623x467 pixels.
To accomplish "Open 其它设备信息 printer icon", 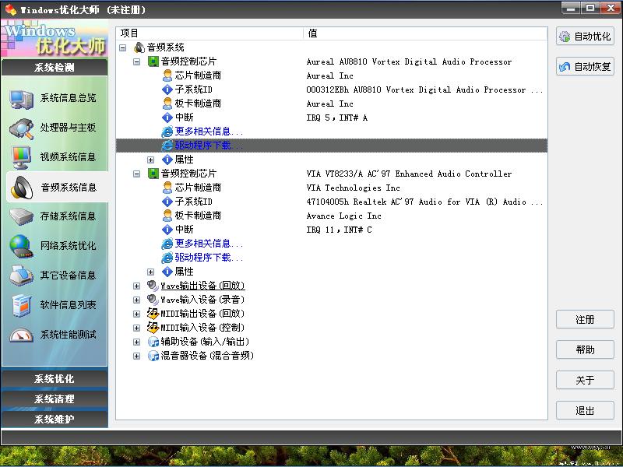I will coord(21,276).
